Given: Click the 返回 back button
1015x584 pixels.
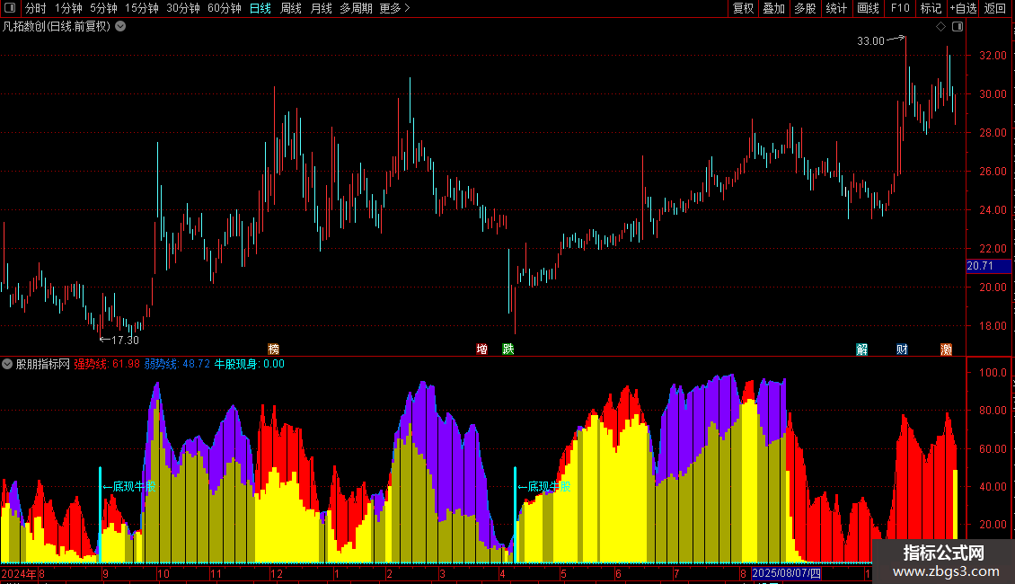Looking at the screenshot, I should [995, 8].
